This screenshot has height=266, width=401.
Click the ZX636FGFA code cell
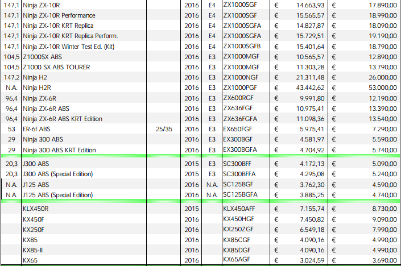point(240,119)
